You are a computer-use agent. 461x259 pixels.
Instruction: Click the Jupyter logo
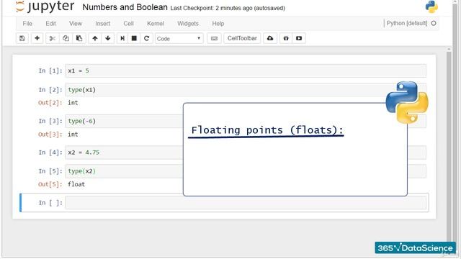tap(45, 6)
